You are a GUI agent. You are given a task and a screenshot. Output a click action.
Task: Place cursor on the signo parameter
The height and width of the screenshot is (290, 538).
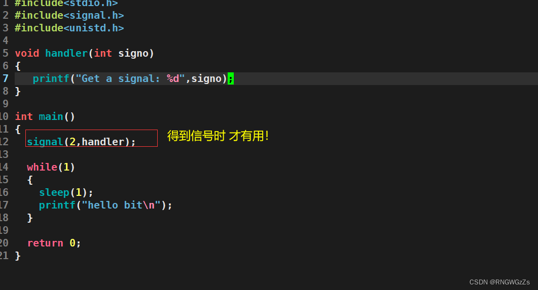133,53
